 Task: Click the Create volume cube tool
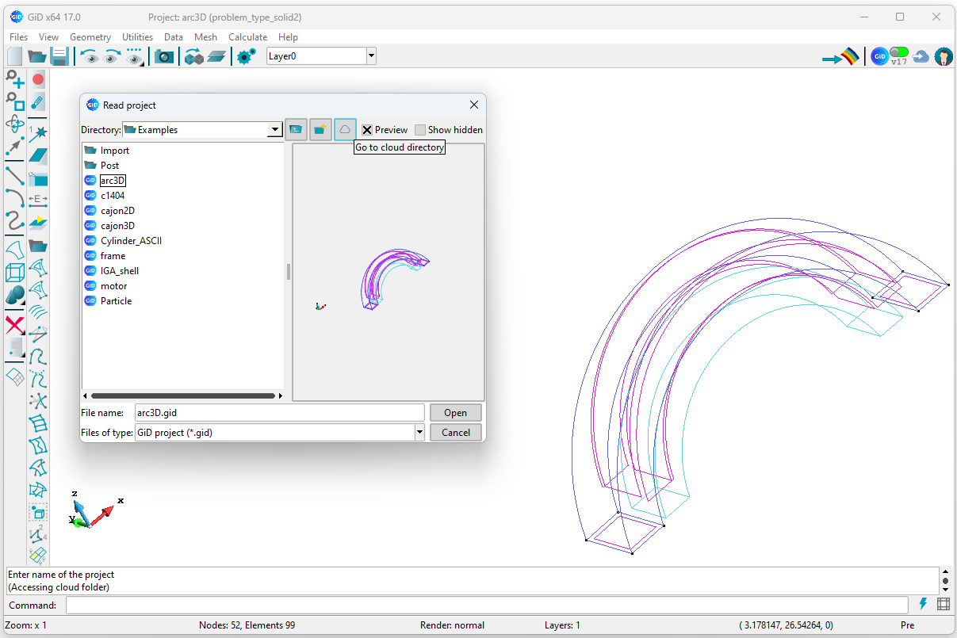tap(14, 273)
